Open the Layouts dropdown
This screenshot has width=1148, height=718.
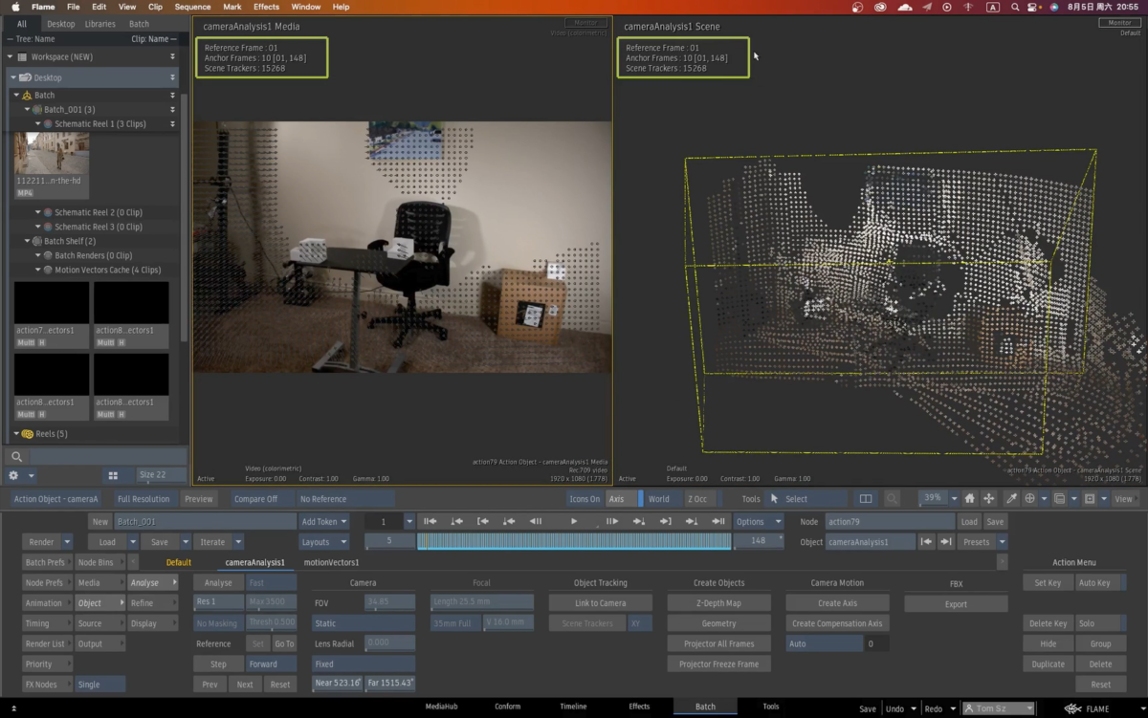(323, 541)
